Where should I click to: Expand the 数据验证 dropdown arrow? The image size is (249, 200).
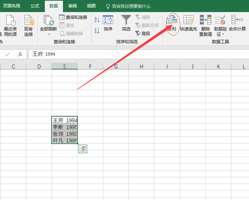[x=223, y=34]
